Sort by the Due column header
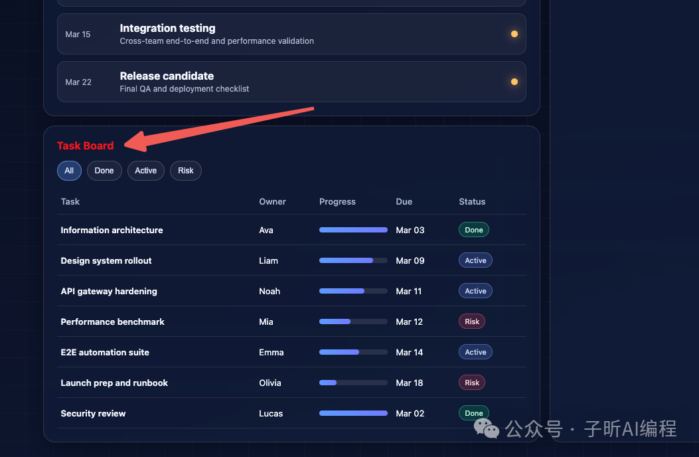The image size is (699, 457). tap(404, 202)
